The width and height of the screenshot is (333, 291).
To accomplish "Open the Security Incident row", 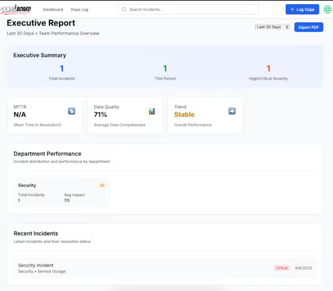I will pos(165,268).
